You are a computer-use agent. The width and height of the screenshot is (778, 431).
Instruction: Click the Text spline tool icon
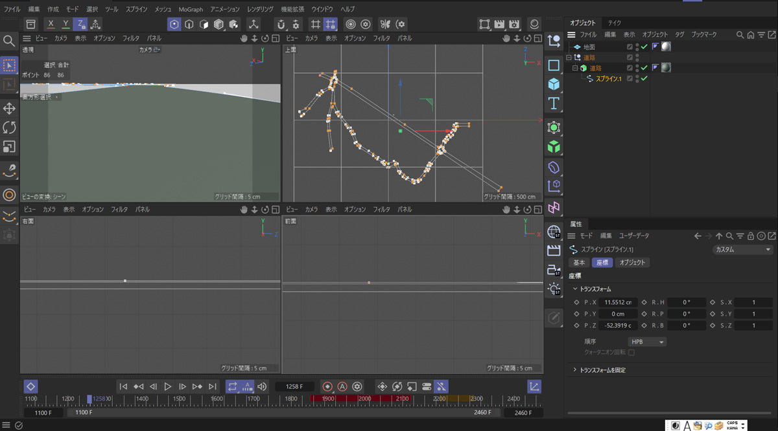click(554, 104)
